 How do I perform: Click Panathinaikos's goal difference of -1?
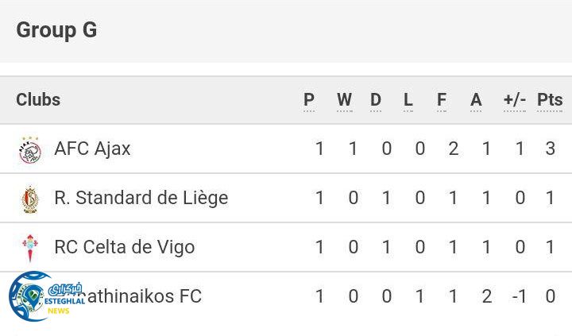[x=519, y=296]
